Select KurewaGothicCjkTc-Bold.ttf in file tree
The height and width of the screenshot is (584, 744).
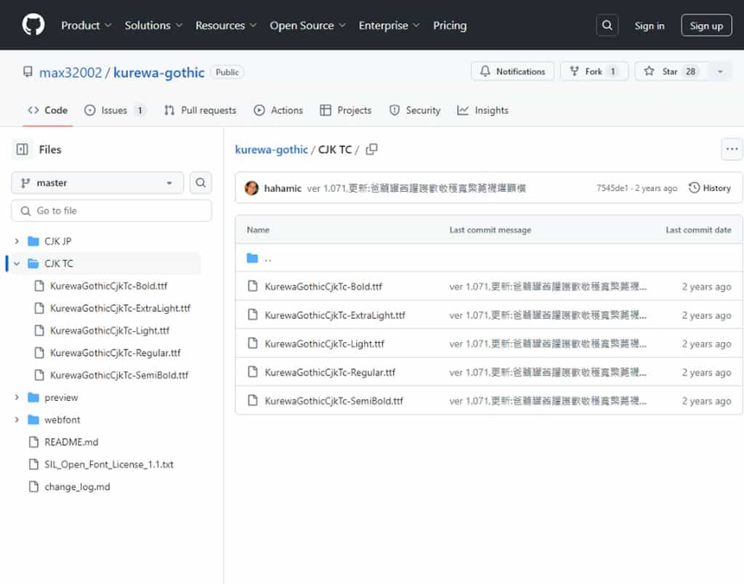pyautogui.click(x=109, y=285)
